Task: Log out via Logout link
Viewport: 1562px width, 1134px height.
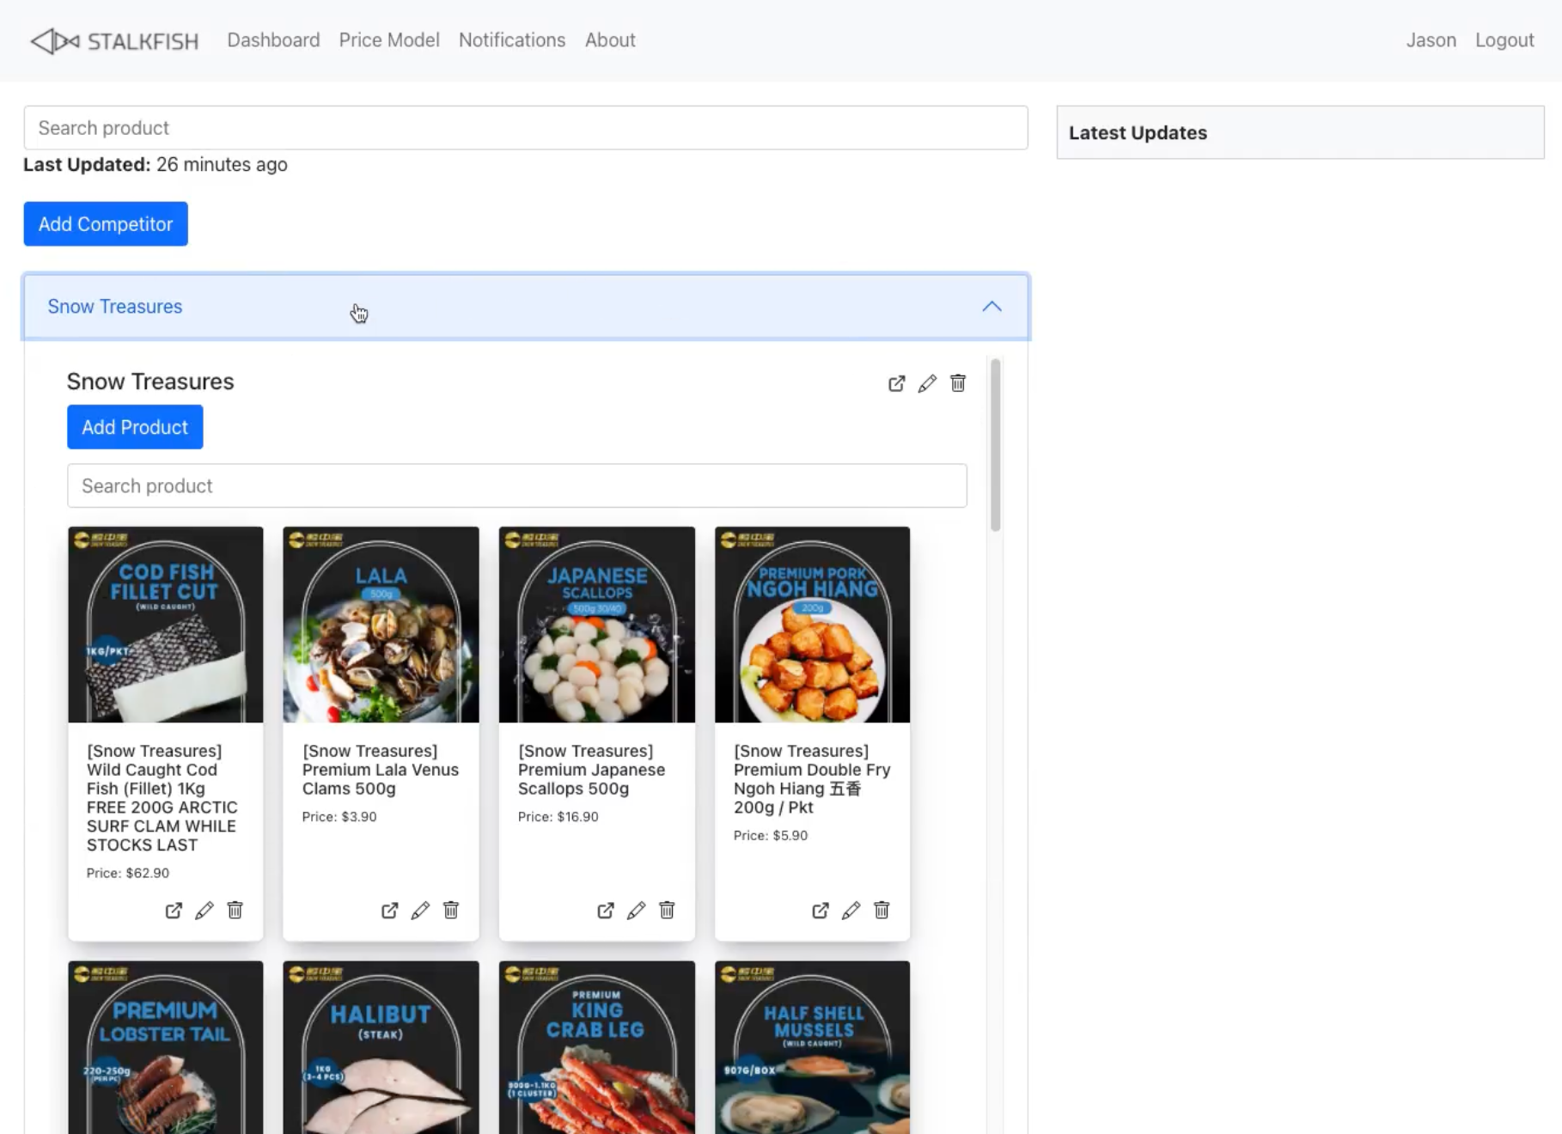Action: (x=1504, y=40)
